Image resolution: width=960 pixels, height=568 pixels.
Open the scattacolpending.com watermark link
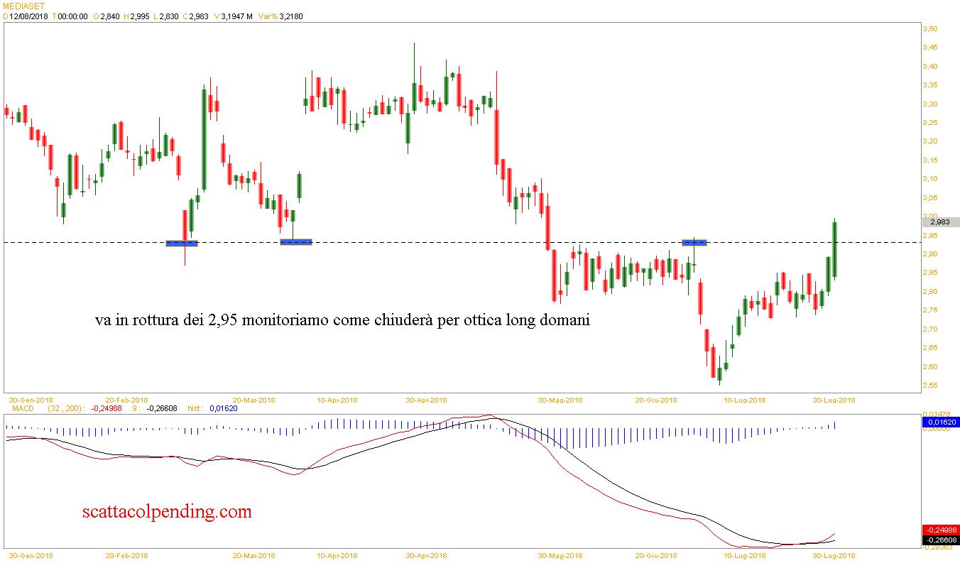[x=167, y=510]
